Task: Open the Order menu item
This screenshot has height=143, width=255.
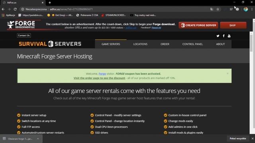Action: coord(165,44)
